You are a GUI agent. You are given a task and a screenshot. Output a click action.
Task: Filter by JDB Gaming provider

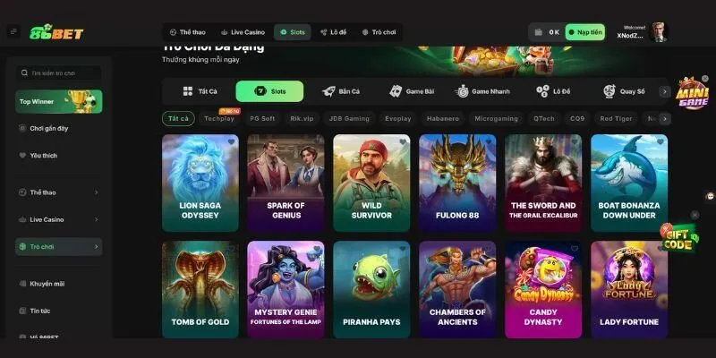pos(349,119)
